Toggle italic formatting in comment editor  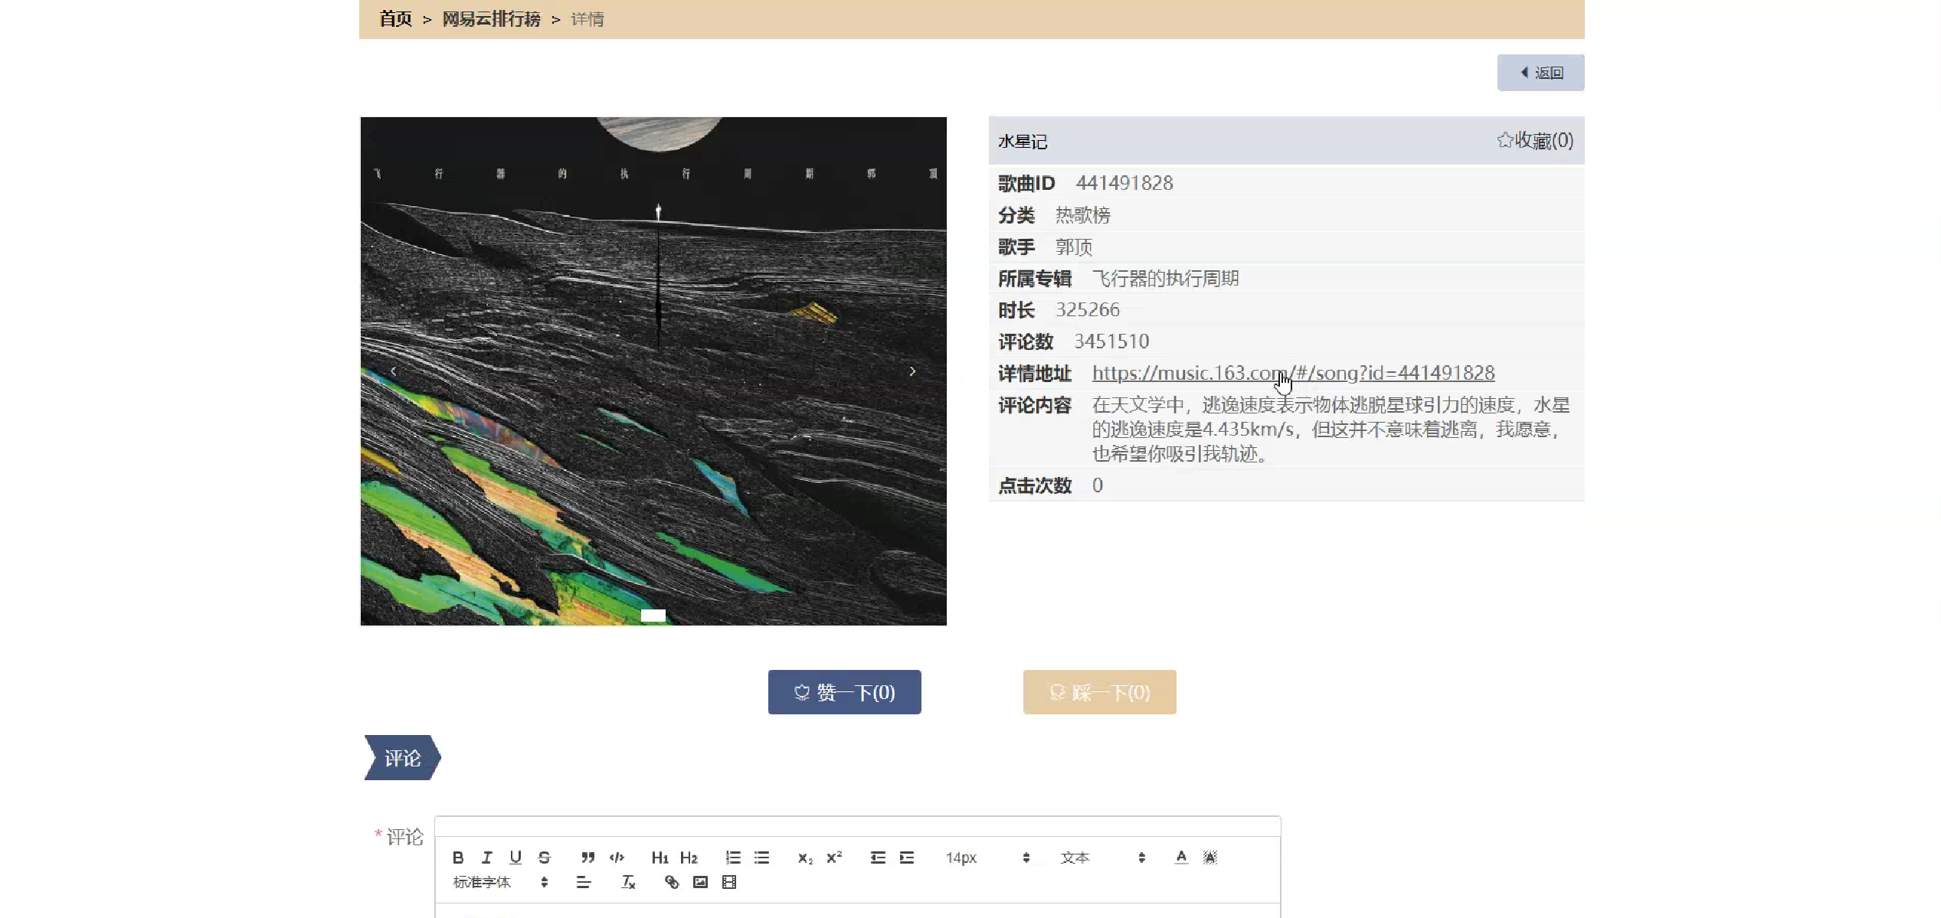pyautogui.click(x=486, y=858)
